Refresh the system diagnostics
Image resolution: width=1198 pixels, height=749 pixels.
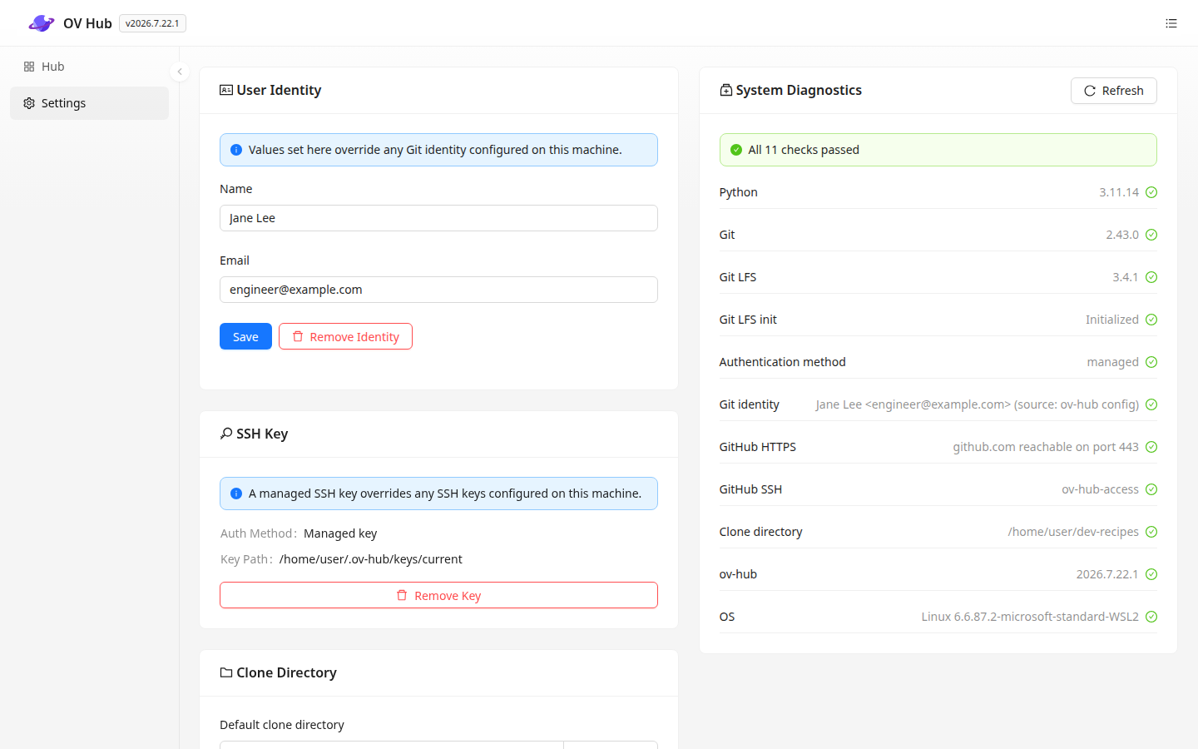point(1114,91)
